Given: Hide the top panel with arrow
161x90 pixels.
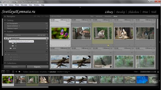Looking at the screenshot, I should pyautogui.click(x=80, y=7).
